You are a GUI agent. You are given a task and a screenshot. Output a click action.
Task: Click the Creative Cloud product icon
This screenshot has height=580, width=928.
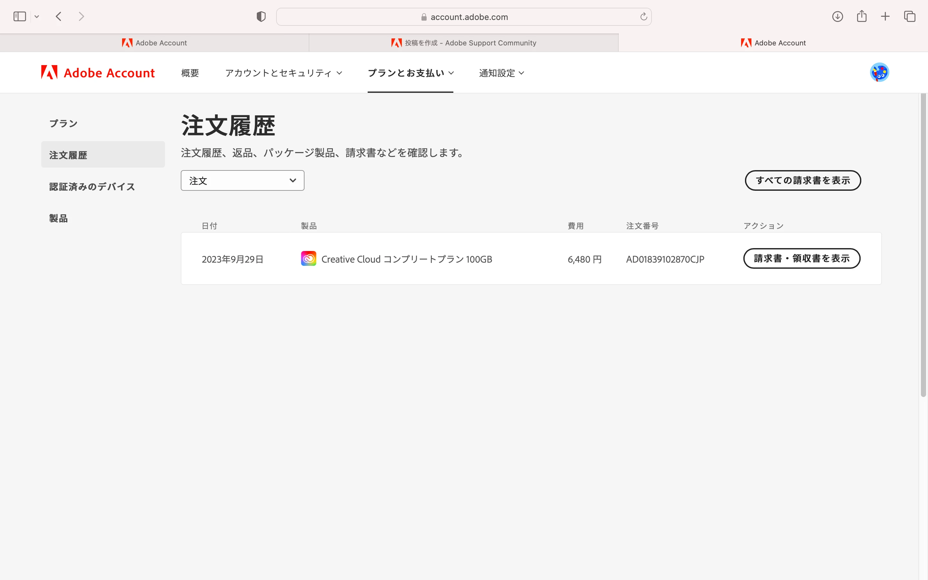(x=308, y=258)
